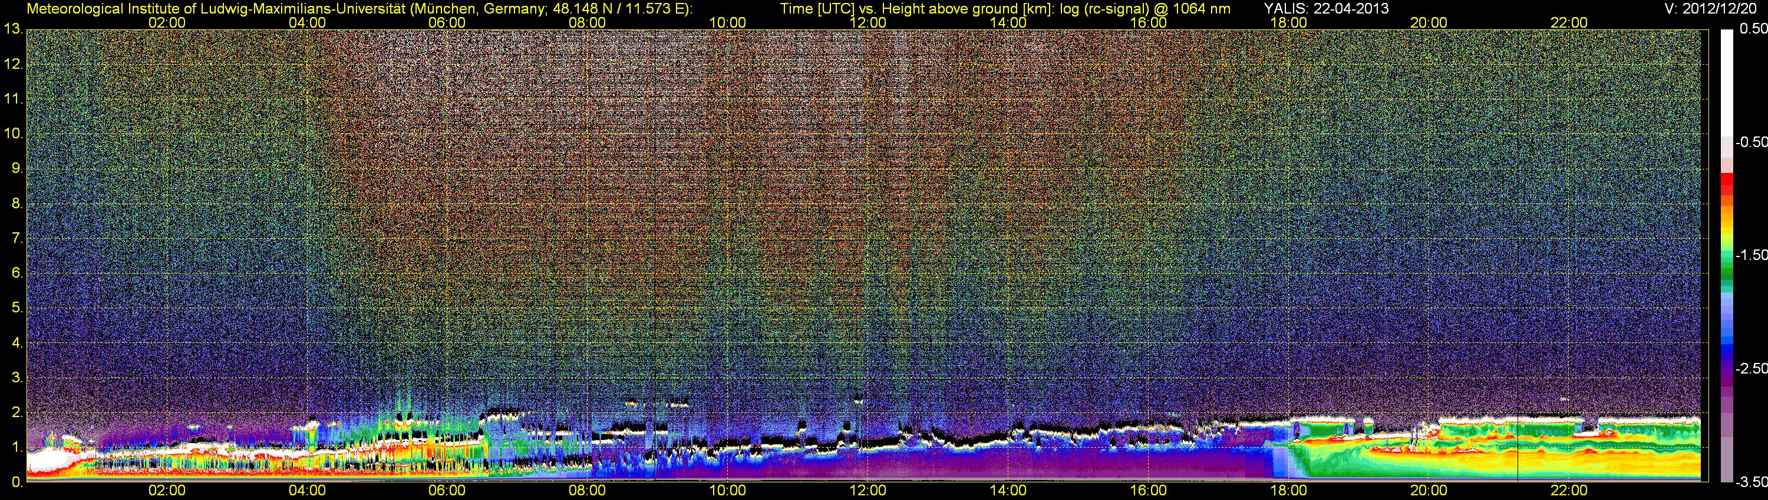Click the 9 km height axis label
The image size is (1768, 500).
(x=17, y=168)
